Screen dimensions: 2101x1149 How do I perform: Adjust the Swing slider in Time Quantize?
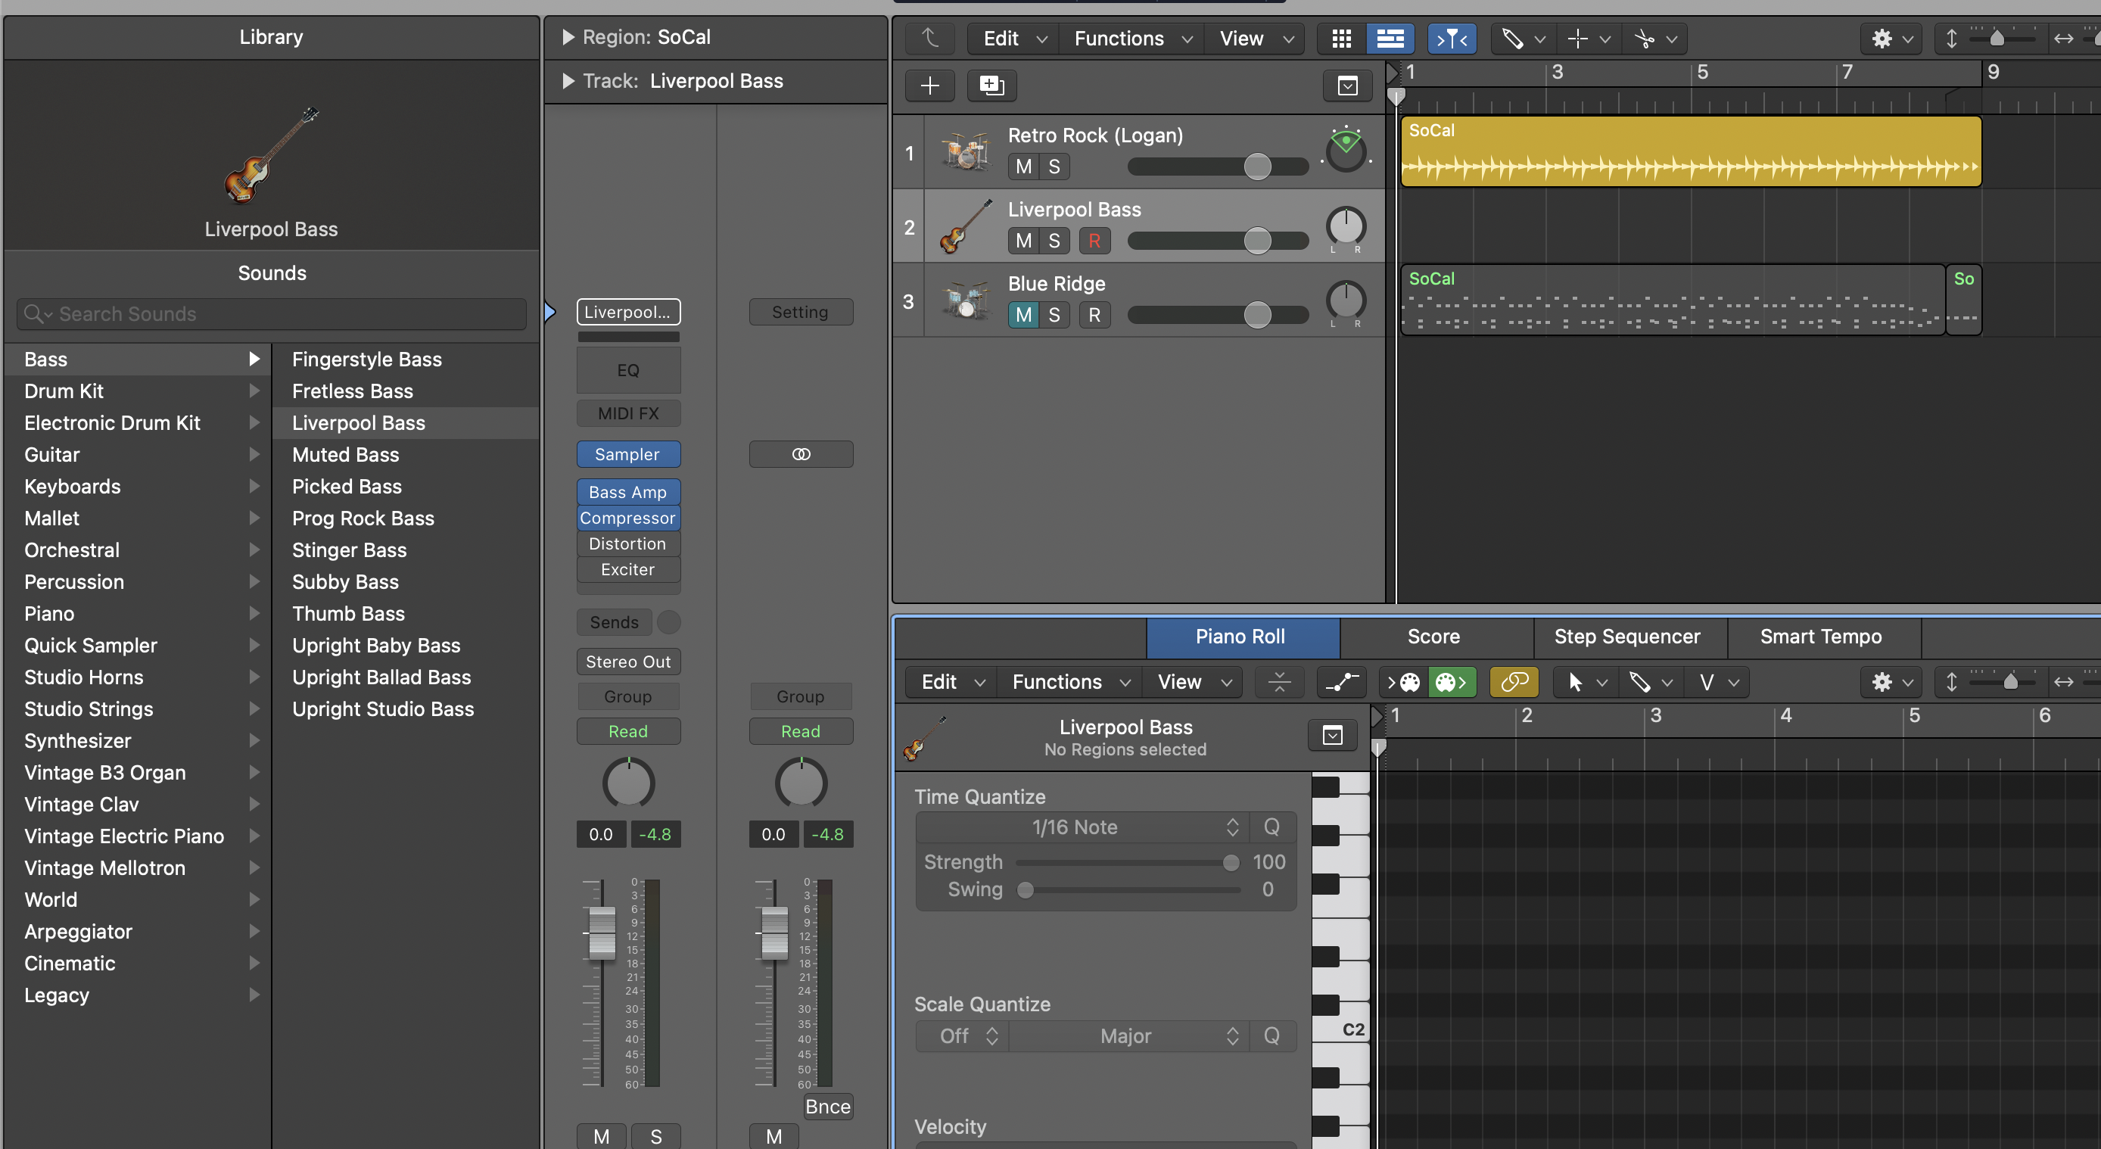(x=1026, y=889)
